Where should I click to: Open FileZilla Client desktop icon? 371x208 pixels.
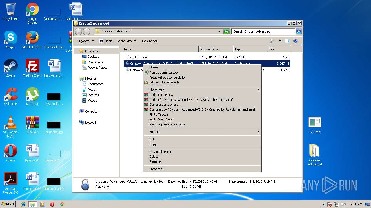[x=32, y=68]
